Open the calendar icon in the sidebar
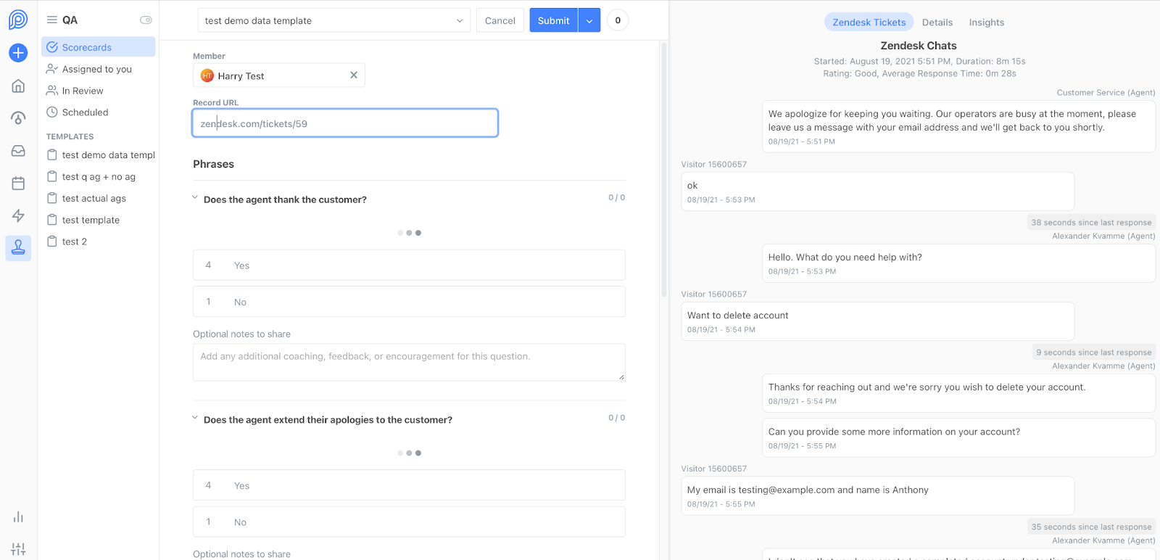 click(x=18, y=184)
